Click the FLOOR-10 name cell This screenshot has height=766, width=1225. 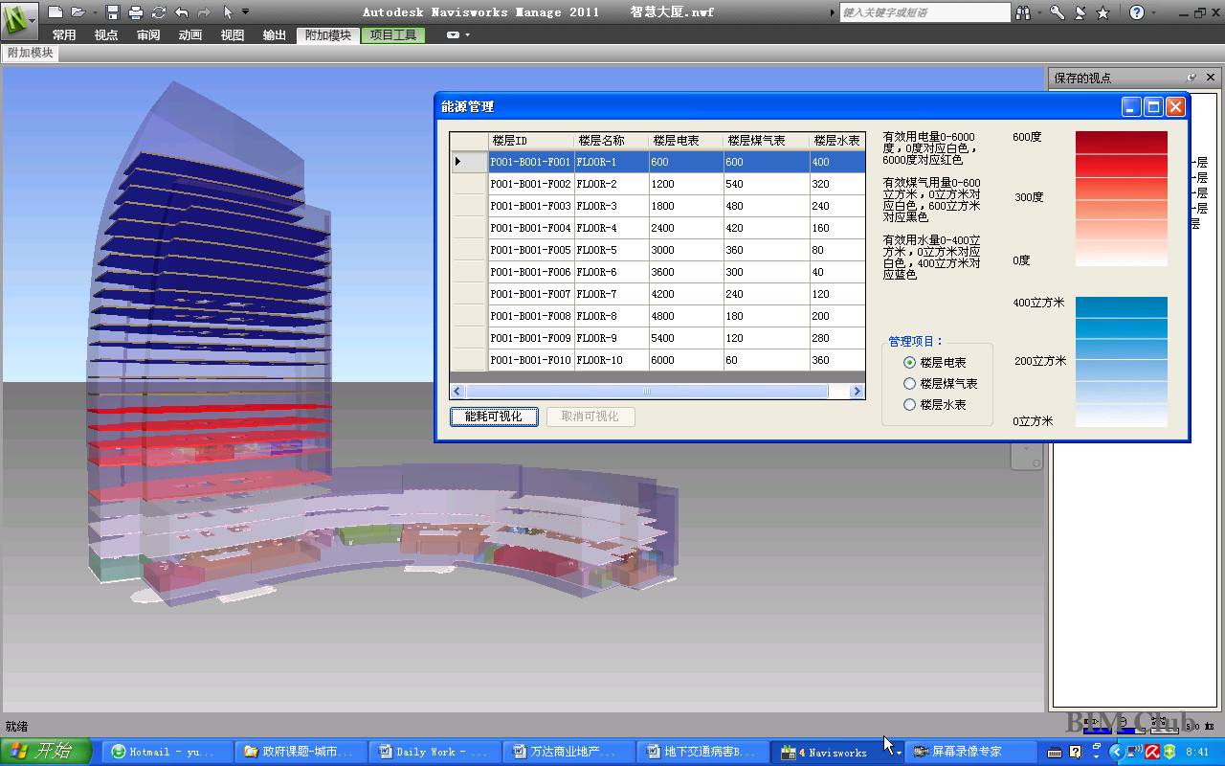tap(612, 360)
